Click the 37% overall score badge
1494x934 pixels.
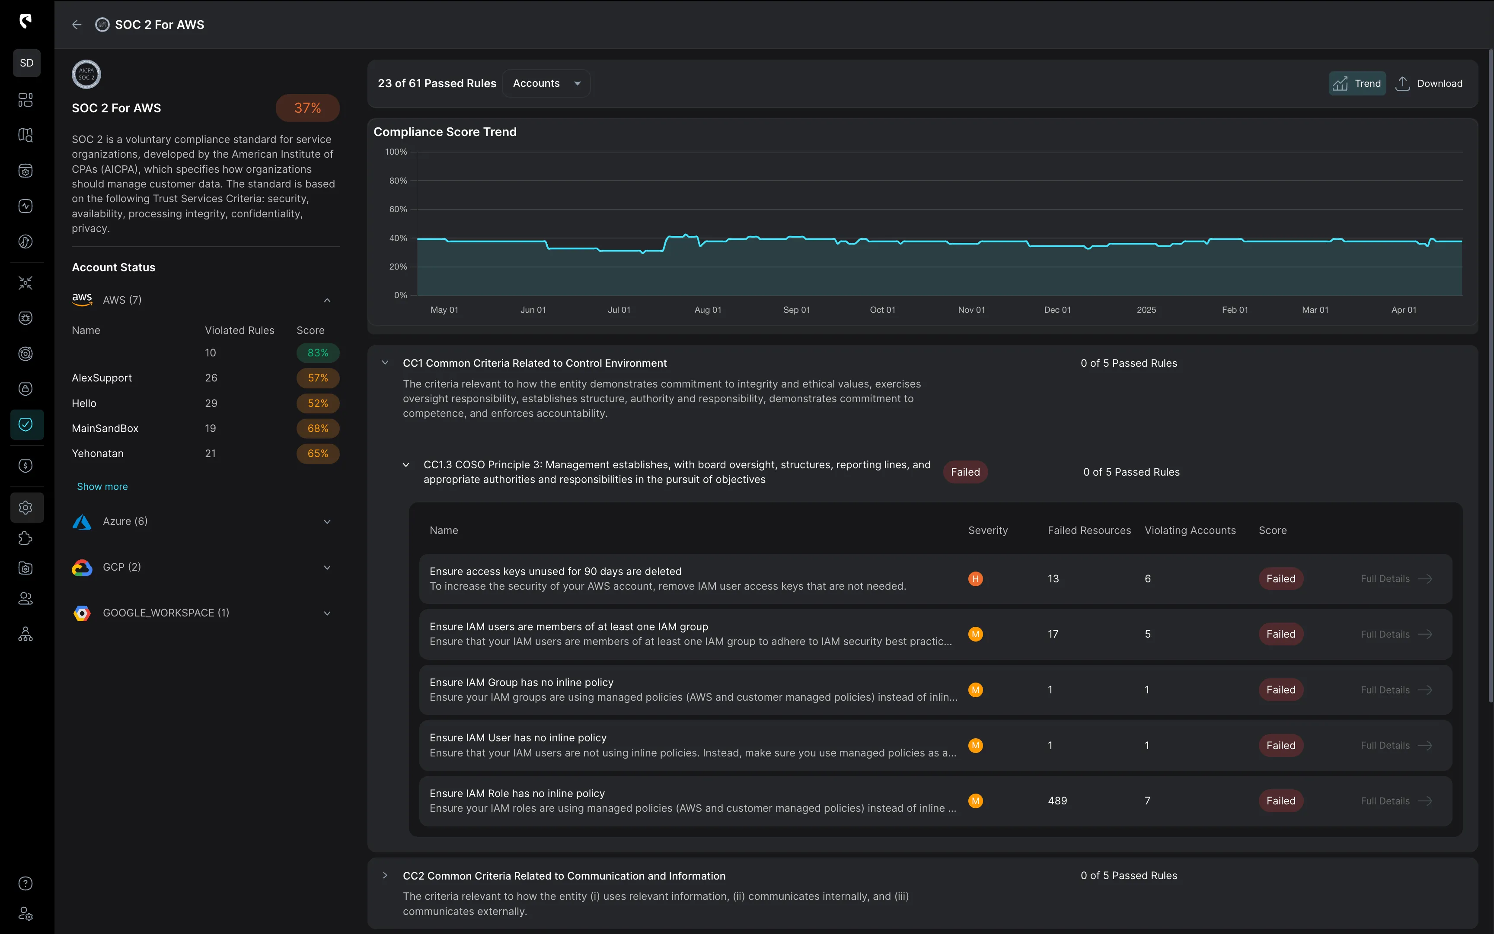click(307, 108)
